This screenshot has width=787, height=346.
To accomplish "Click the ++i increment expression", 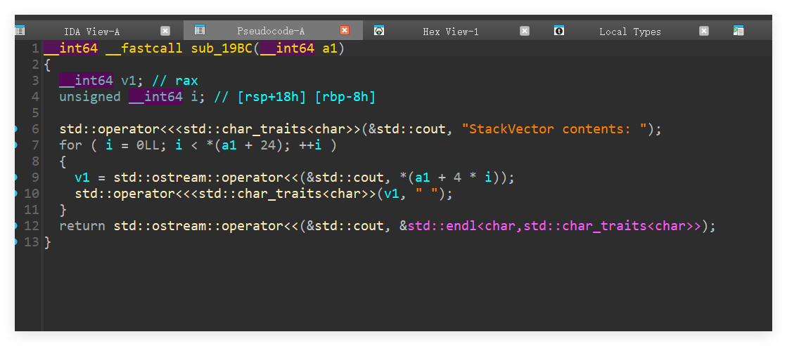I will [310, 145].
